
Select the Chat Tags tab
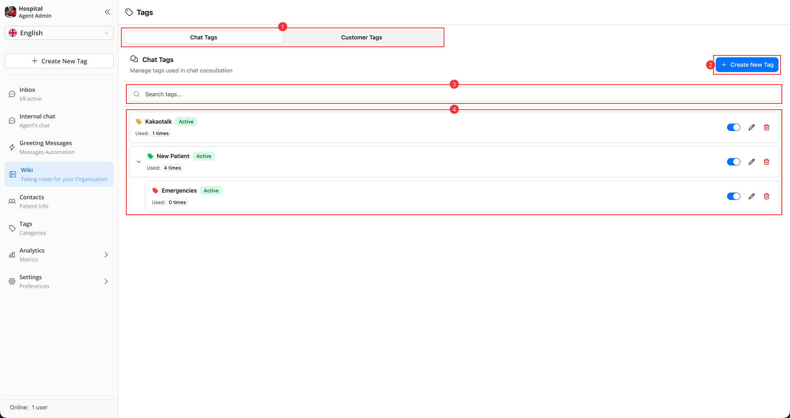pos(203,37)
